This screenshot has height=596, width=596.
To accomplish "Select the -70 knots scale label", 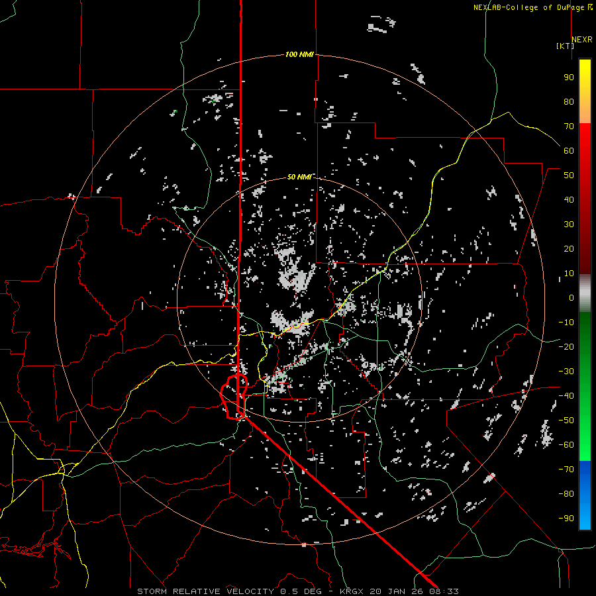I will point(566,470).
